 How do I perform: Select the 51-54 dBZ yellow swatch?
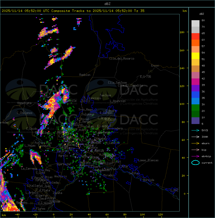tap(195, 56)
